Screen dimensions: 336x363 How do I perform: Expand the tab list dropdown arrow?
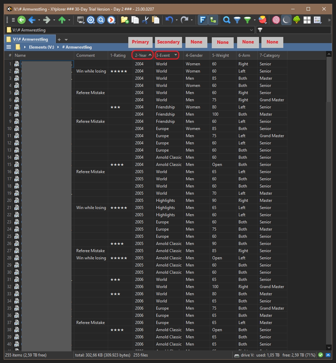coord(66,40)
